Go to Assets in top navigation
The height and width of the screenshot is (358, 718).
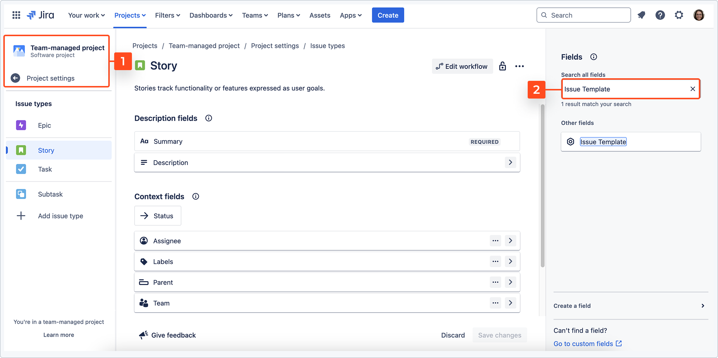320,15
